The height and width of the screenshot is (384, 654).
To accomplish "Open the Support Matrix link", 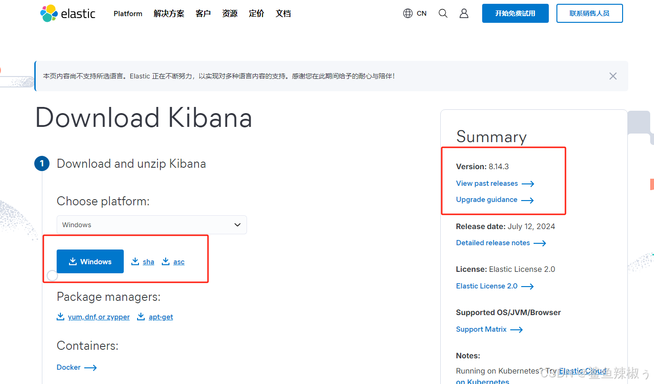I will point(489,329).
